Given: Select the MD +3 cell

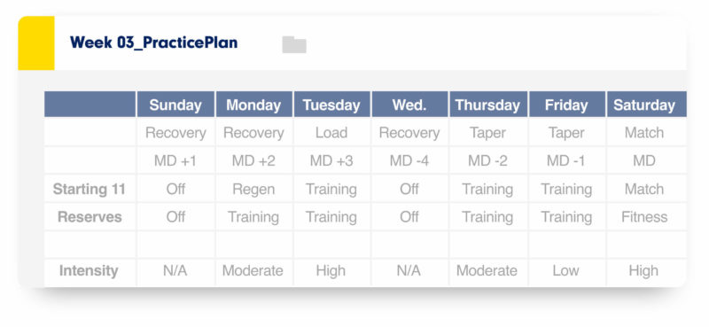Looking at the screenshot, I should pyautogui.click(x=331, y=160).
